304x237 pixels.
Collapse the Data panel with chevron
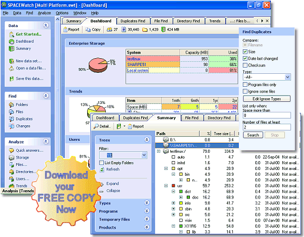(x=46, y=25)
